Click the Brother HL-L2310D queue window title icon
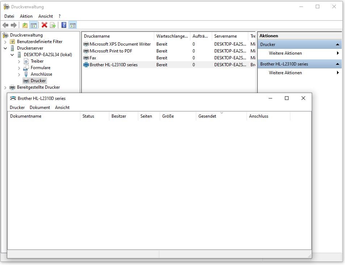 pyautogui.click(x=13, y=98)
